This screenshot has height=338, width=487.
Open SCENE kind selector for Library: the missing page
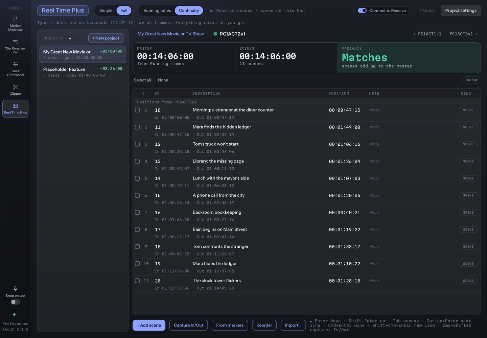coord(468,161)
